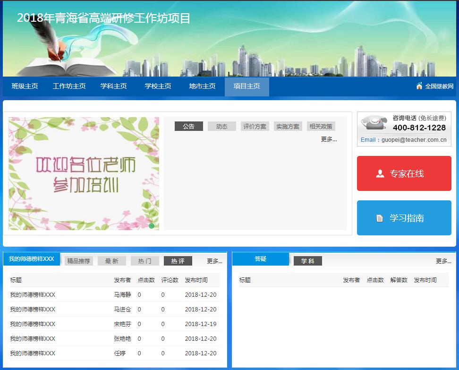459x370 pixels.
Task: Click 更多... in the 师德榜样 panel
Action: [x=214, y=261]
